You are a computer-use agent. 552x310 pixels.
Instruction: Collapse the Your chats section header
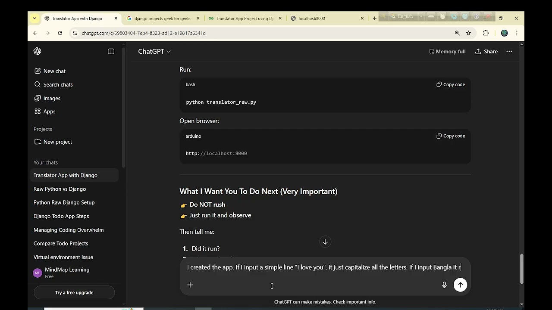pos(46,162)
